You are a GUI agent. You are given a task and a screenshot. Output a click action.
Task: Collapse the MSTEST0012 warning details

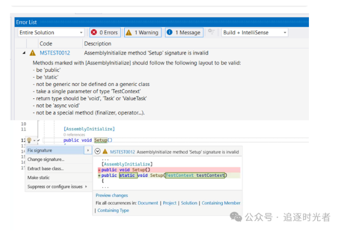coord(24,53)
